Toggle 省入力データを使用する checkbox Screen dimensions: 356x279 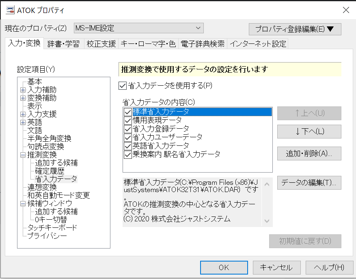[123, 86]
